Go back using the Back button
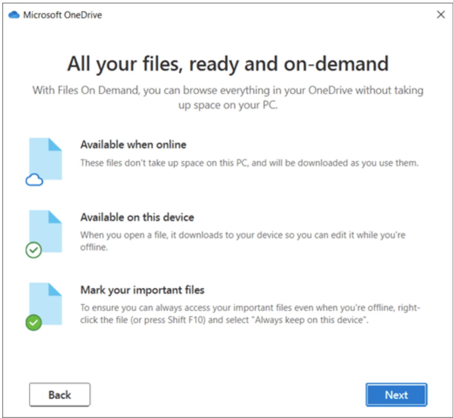 60,395
